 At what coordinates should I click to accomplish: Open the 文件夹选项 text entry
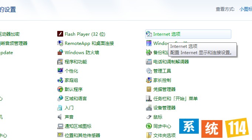click(164, 135)
